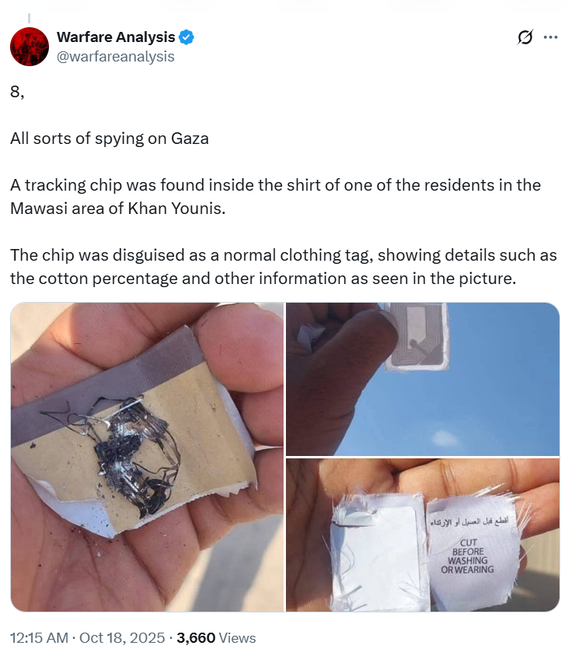Open the Warfare Analysis profile avatar

pos(30,47)
